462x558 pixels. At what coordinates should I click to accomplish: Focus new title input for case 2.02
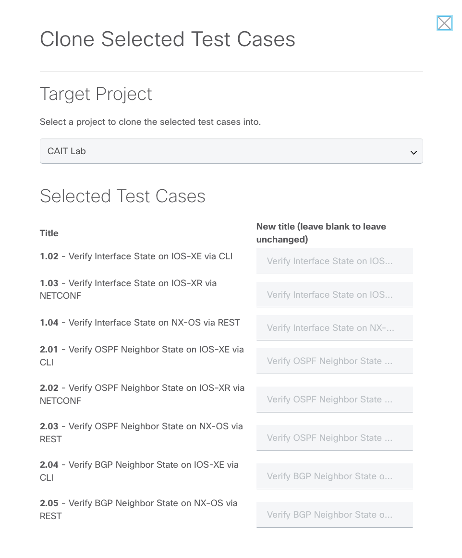pos(334,400)
